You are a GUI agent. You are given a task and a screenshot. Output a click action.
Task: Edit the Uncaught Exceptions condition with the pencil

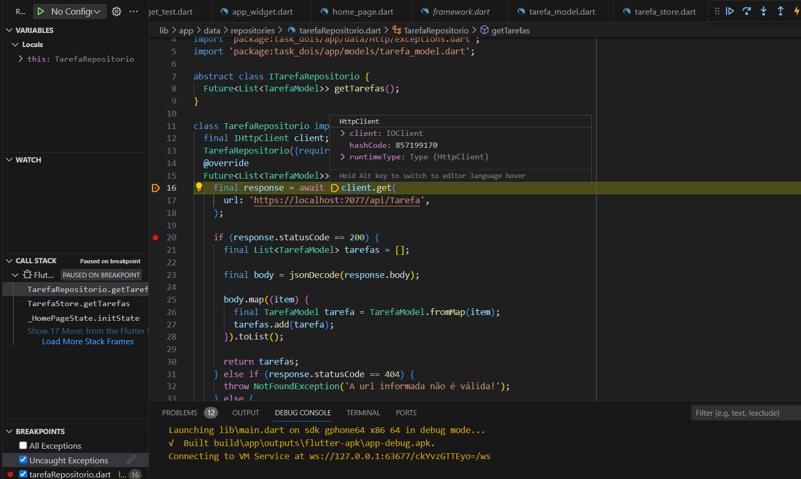131,460
